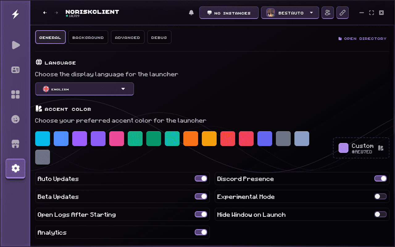
Task: Switch to the Debug tab
Action: (159, 37)
